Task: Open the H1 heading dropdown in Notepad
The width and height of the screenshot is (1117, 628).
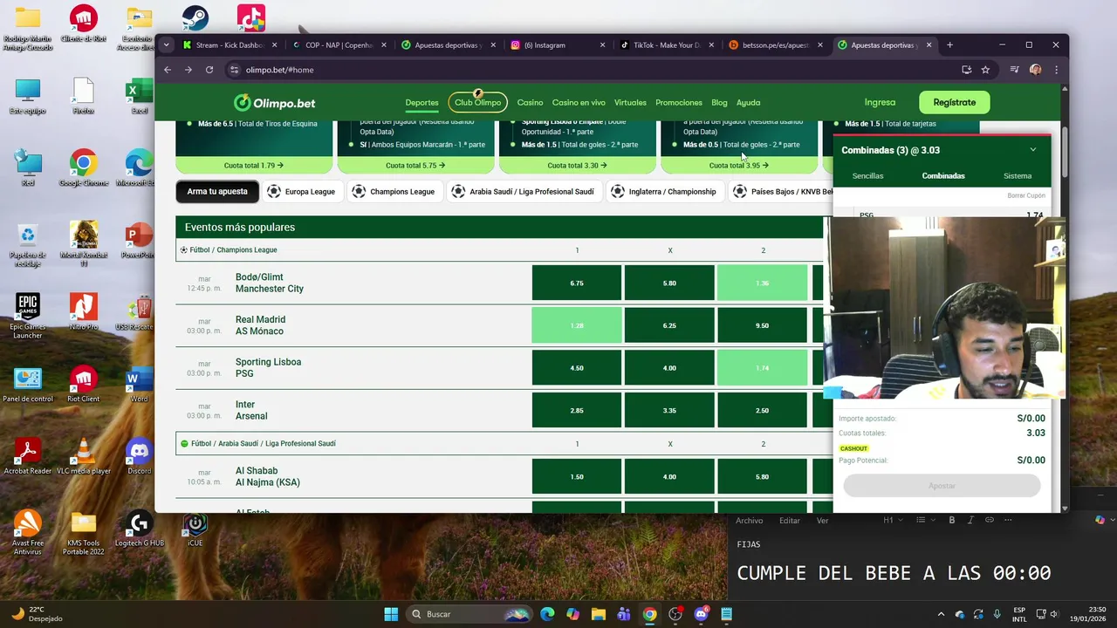Action: (x=892, y=520)
